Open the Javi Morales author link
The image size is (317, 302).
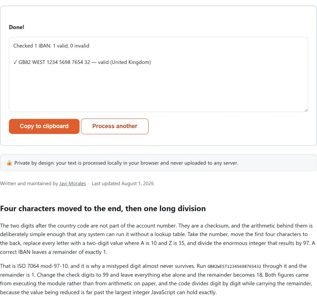point(73,183)
